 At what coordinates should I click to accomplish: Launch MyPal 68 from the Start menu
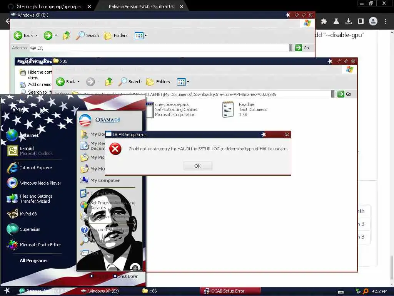click(x=22, y=214)
